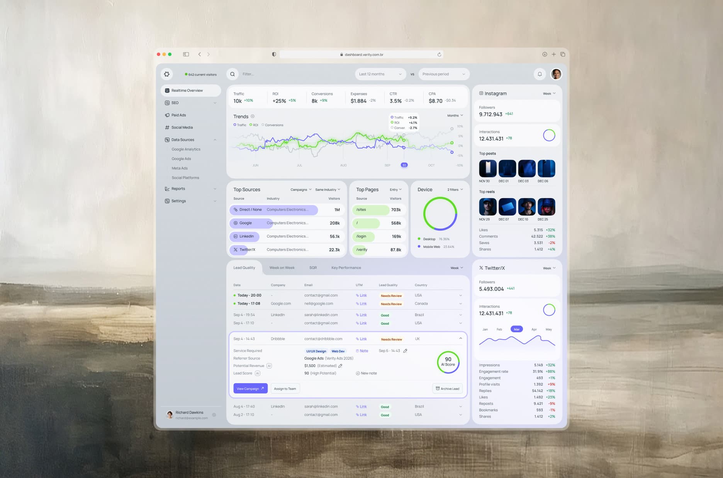The image size is (723, 478).
Task: Edit the estimated potential revenue pencil
Action: tap(340, 366)
